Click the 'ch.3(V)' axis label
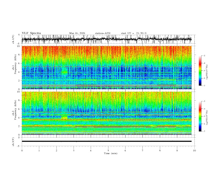Viewport: 219px width, 169px height. coord(13,142)
